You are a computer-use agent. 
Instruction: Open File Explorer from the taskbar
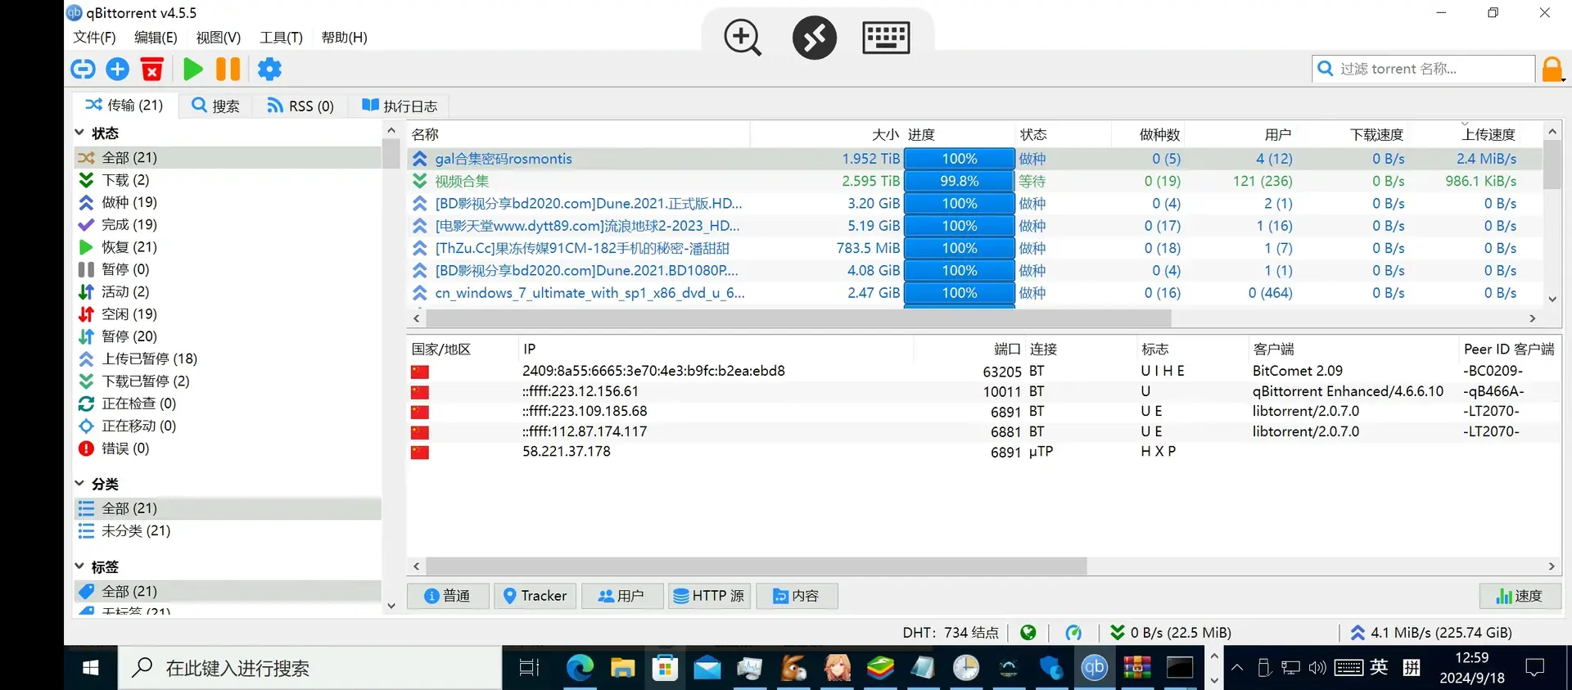622,668
